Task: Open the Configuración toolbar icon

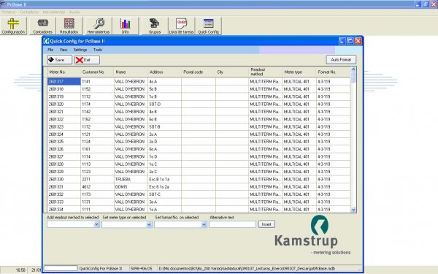Action: click(13, 26)
